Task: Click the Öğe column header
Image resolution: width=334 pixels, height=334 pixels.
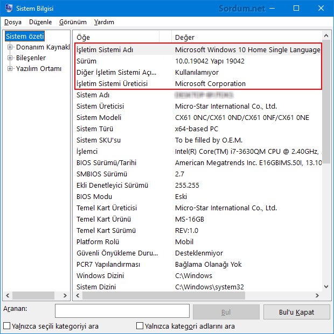Action: pos(116,37)
